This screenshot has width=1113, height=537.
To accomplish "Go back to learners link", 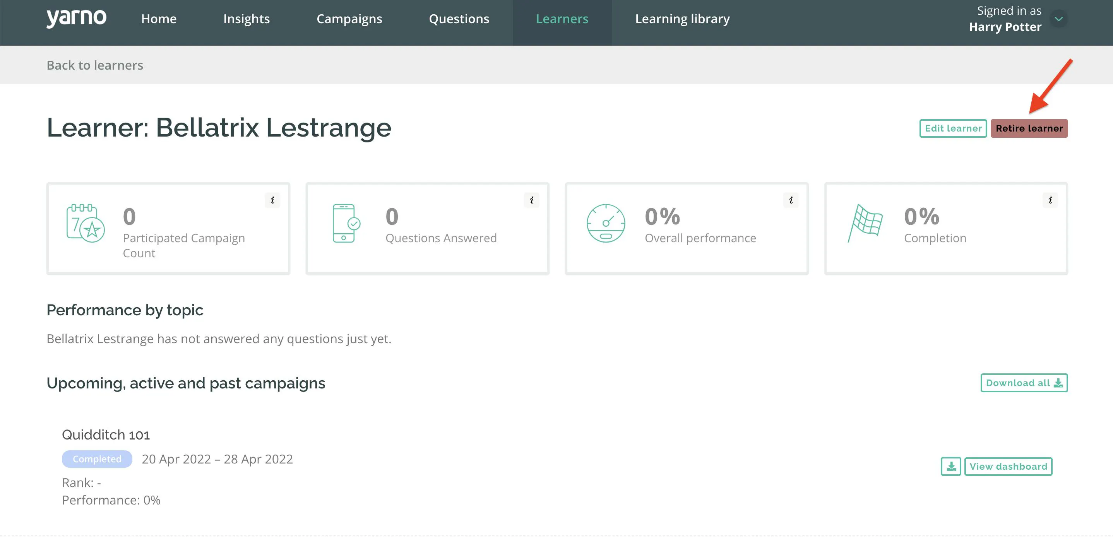I will (95, 65).
